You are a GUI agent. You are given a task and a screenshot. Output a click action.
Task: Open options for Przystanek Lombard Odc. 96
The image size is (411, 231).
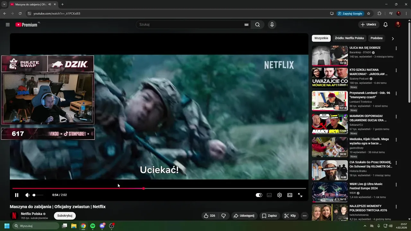[x=396, y=94]
